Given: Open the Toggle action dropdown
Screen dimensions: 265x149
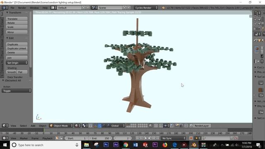Looking at the screenshot, I should 17,91.
